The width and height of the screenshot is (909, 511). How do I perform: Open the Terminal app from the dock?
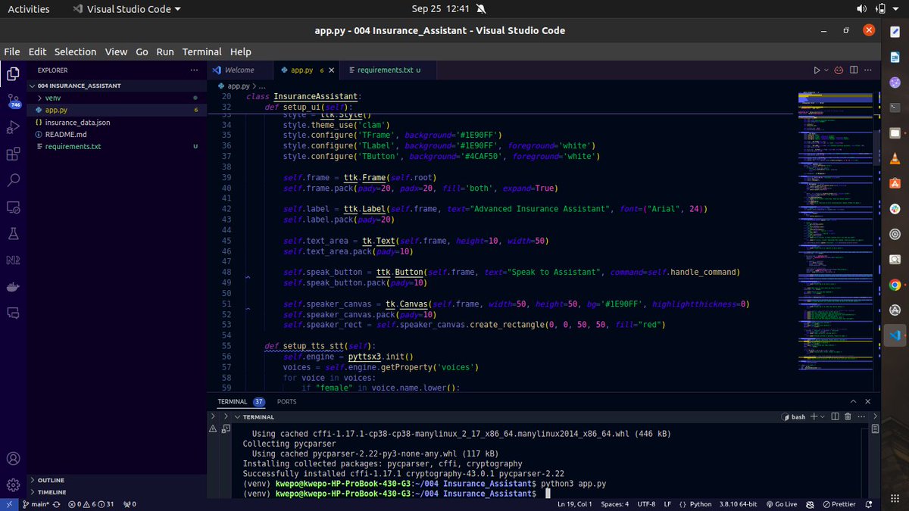coord(895,107)
